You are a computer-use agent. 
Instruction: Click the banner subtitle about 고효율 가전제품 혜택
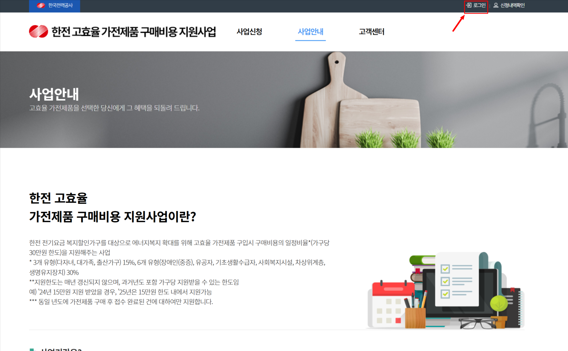[x=114, y=108]
